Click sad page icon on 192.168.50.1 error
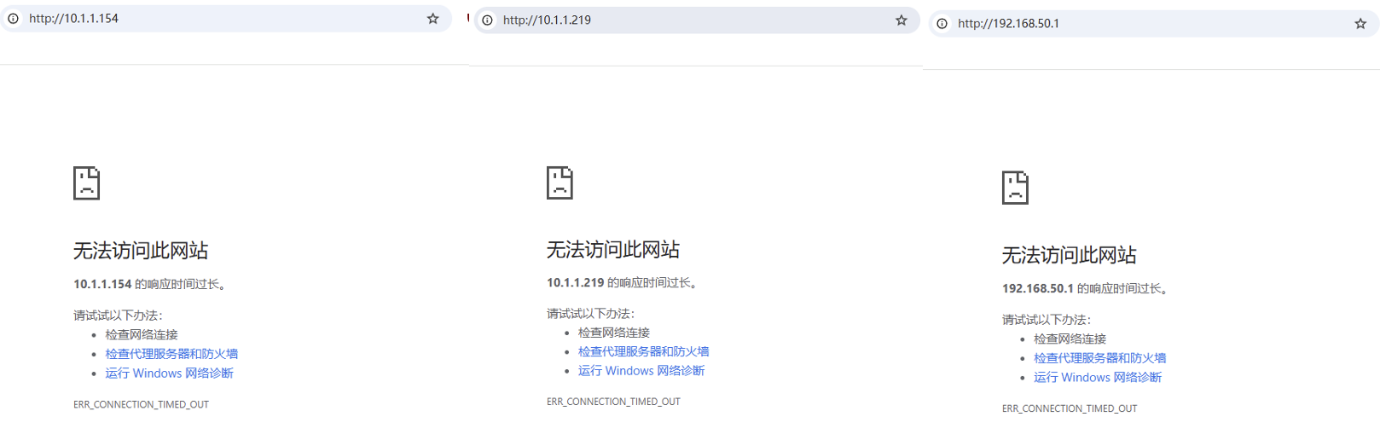The image size is (1380, 440). pos(1015,188)
